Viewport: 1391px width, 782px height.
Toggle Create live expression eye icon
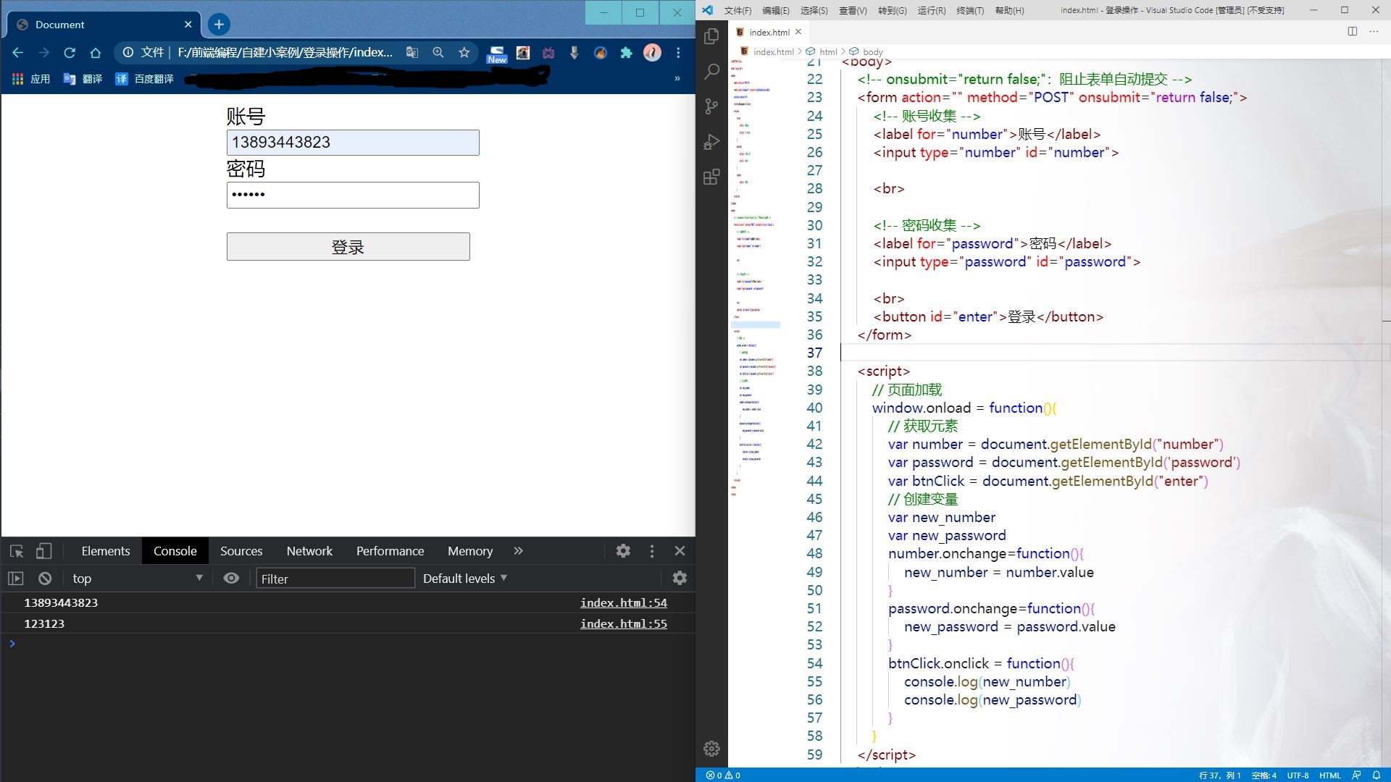pyautogui.click(x=231, y=578)
